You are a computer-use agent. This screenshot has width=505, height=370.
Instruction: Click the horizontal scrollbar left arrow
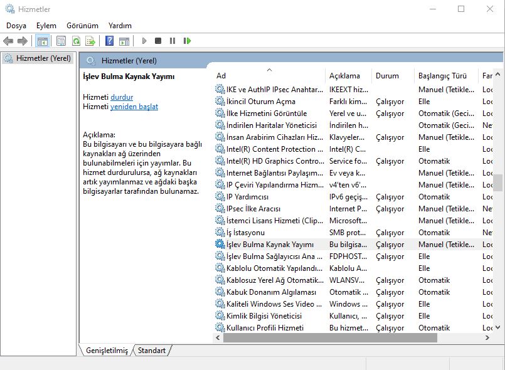[x=218, y=338]
